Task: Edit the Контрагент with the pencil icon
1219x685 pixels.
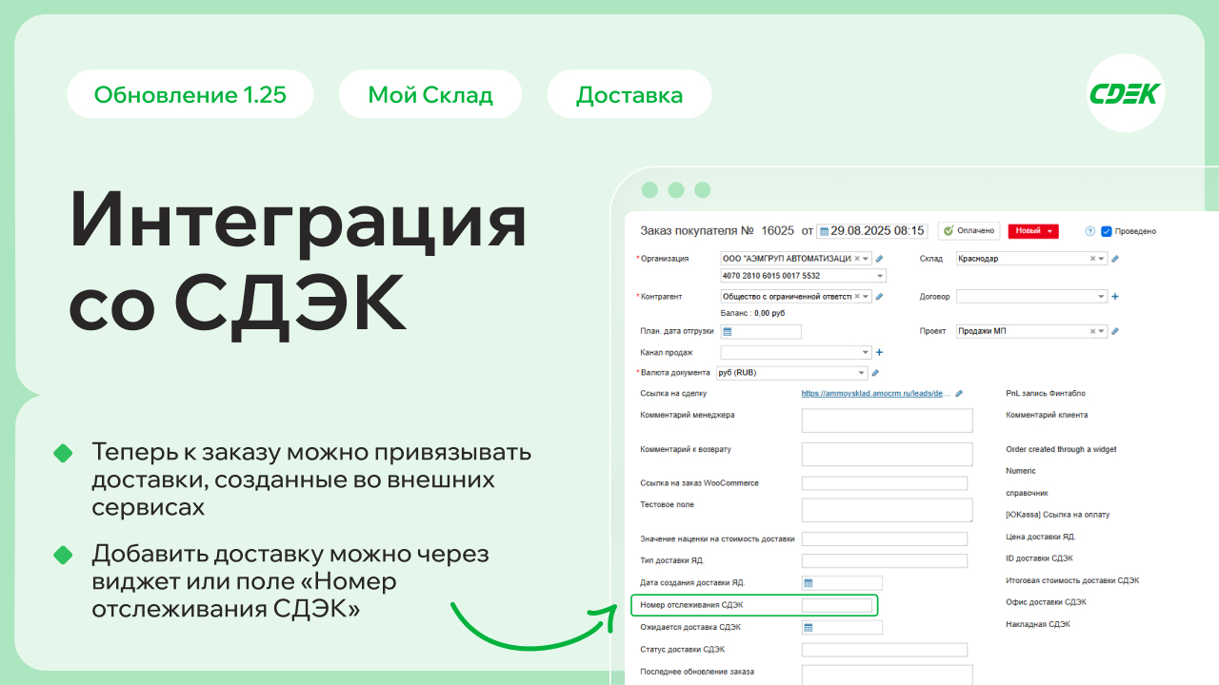Action: pos(879,297)
